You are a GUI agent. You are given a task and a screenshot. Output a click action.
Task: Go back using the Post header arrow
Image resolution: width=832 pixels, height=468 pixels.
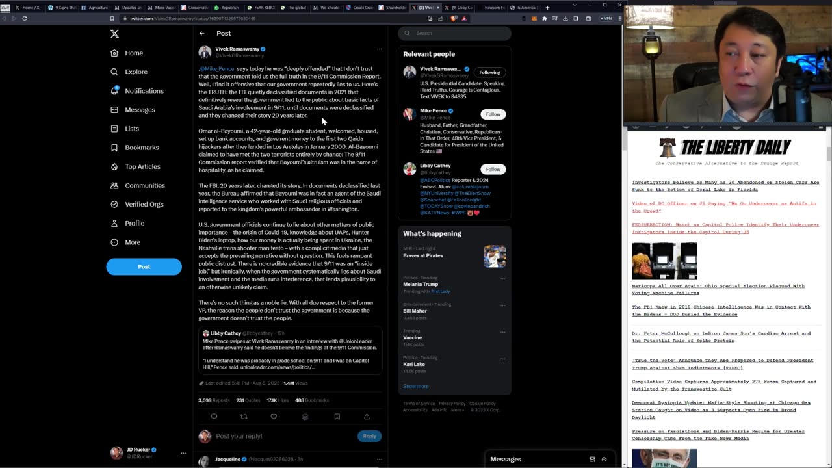(202, 33)
